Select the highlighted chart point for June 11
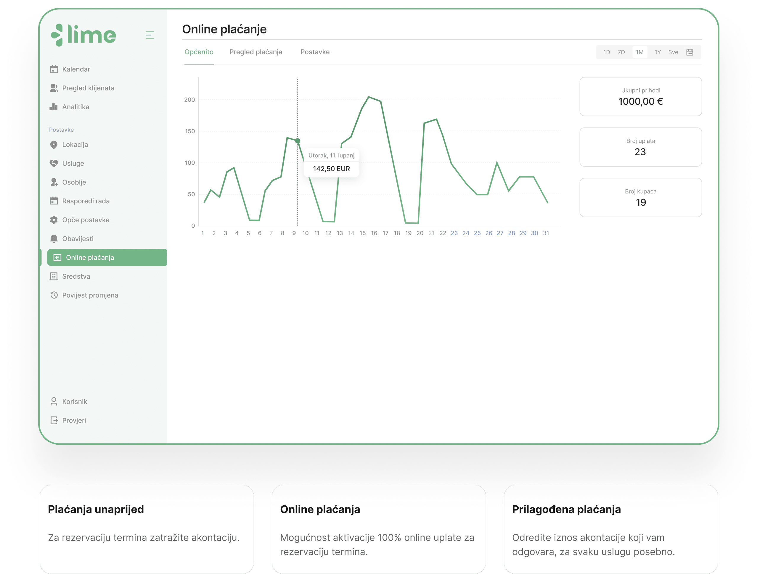Image resolution: width=757 pixels, height=574 pixels. pyautogui.click(x=298, y=140)
